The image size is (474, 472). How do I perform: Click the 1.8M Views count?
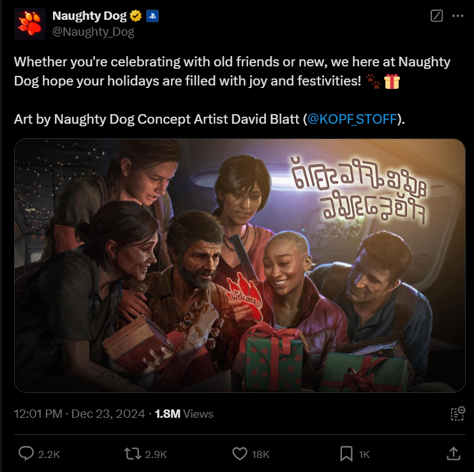tap(184, 414)
